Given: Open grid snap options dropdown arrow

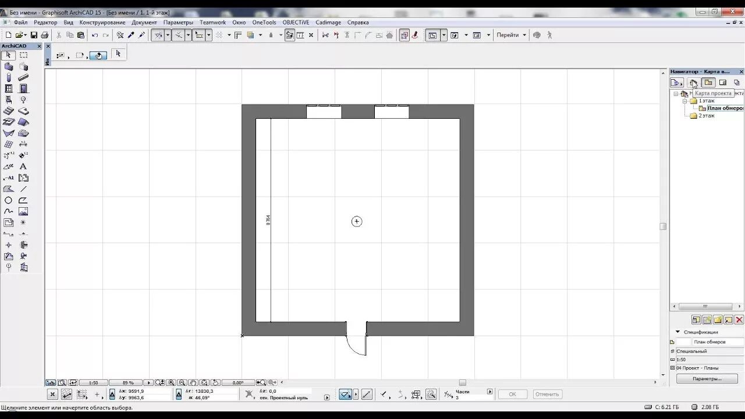Looking at the screenshot, I should click(x=229, y=35).
